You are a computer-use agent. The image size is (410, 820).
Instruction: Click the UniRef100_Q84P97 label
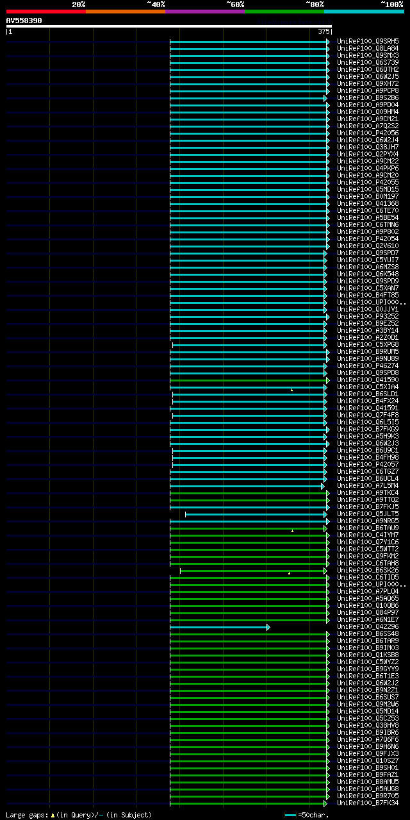click(368, 612)
